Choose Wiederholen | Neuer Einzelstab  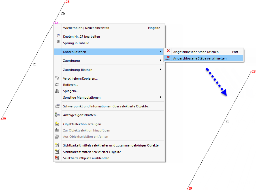(x=109, y=28)
